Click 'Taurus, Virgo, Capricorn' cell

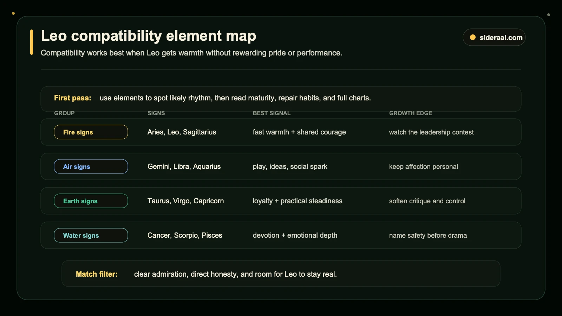186,201
